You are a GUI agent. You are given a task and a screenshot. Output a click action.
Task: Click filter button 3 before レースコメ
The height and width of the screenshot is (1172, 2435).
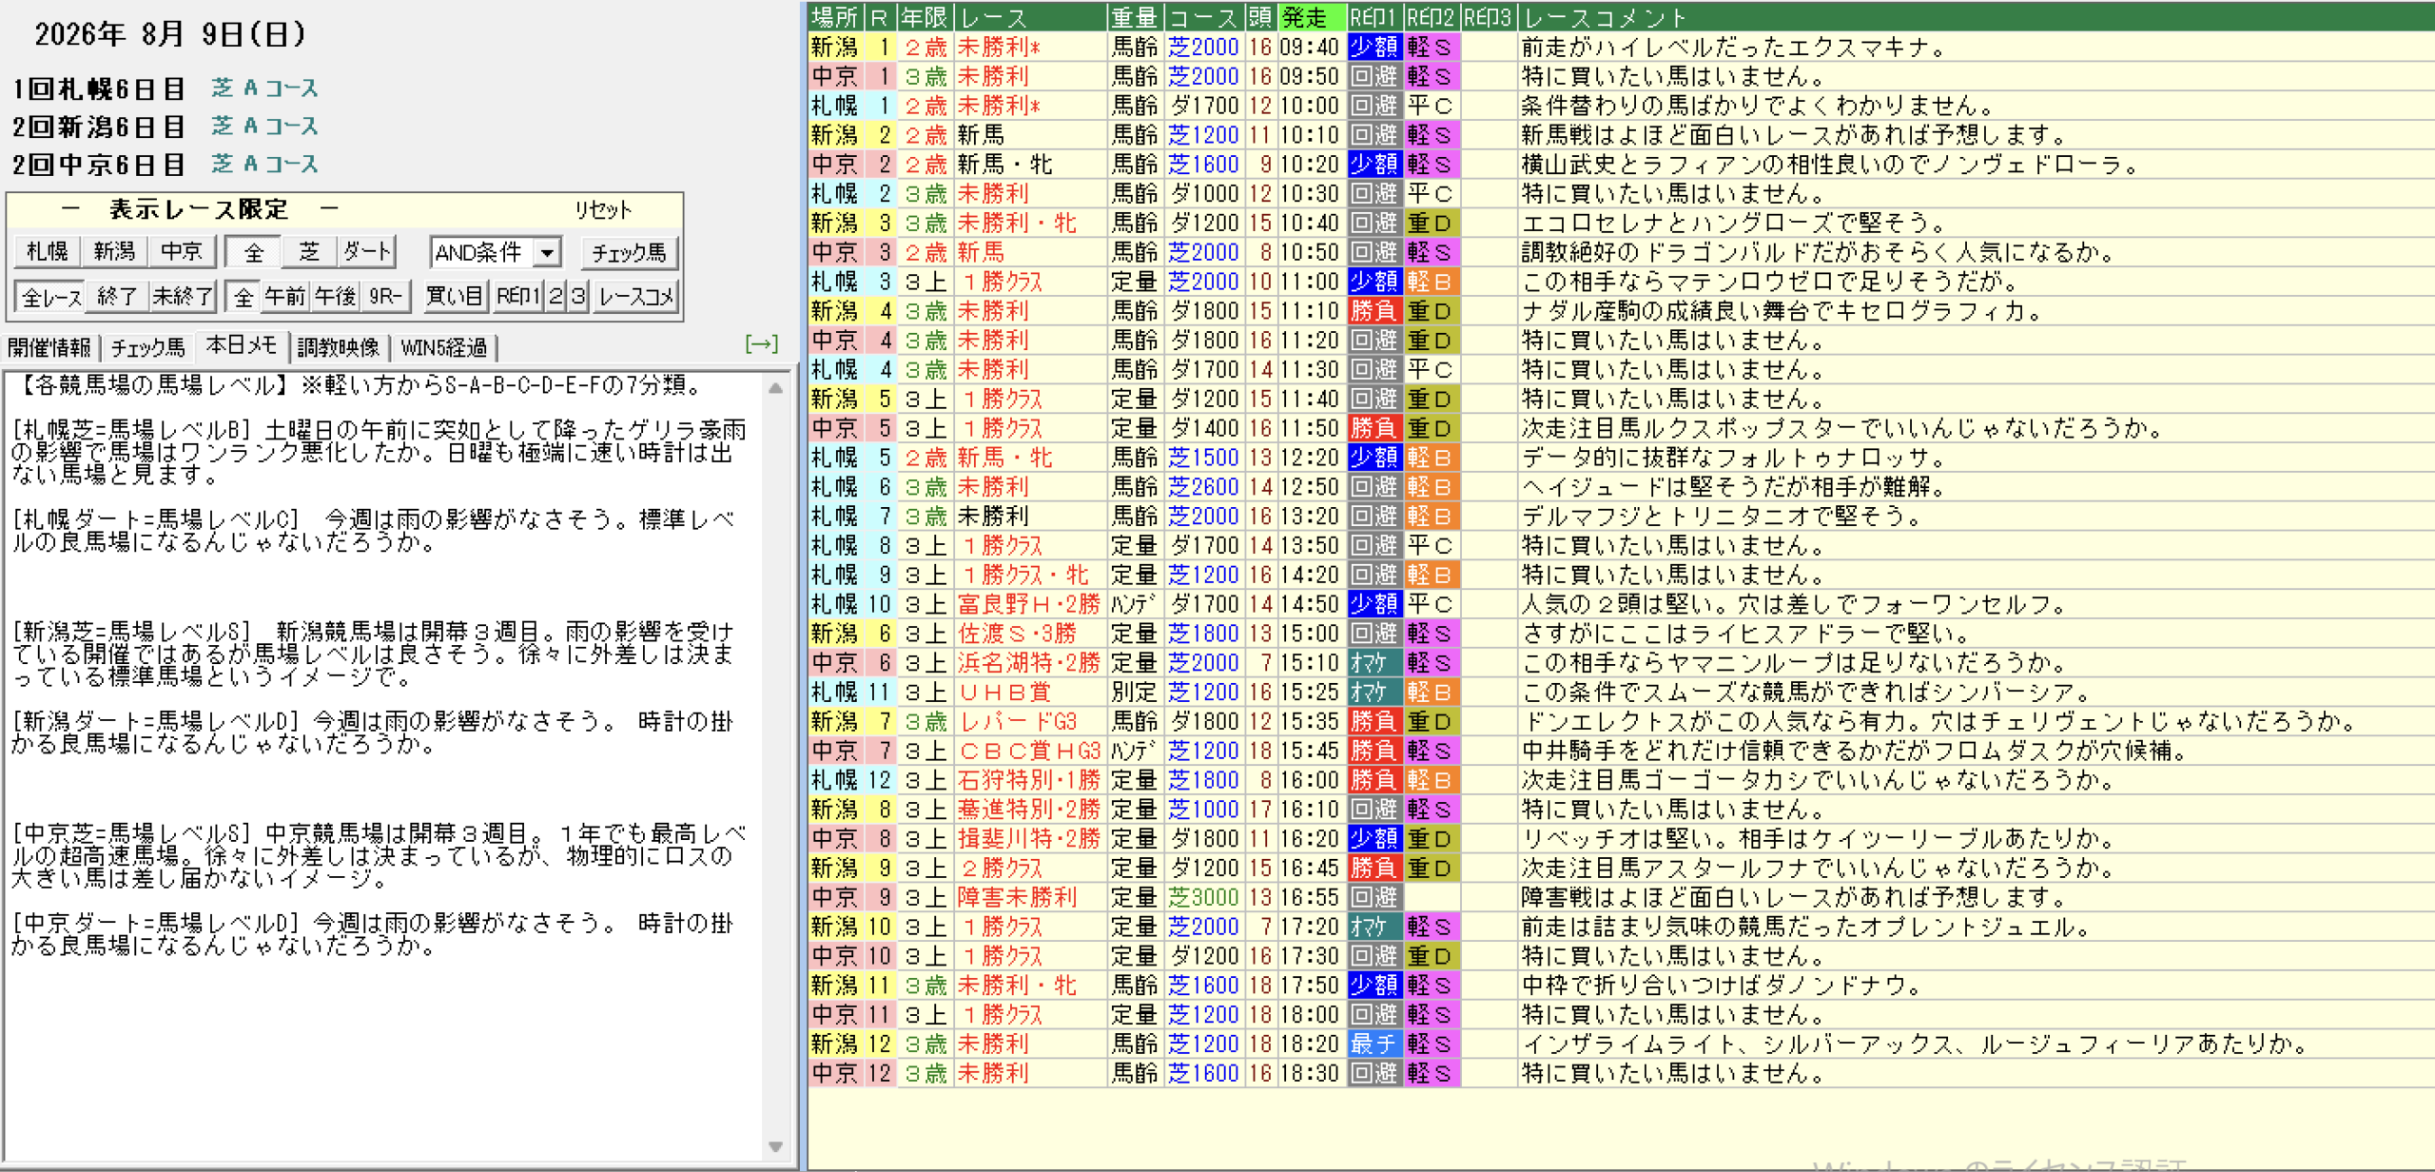tap(578, 297)
